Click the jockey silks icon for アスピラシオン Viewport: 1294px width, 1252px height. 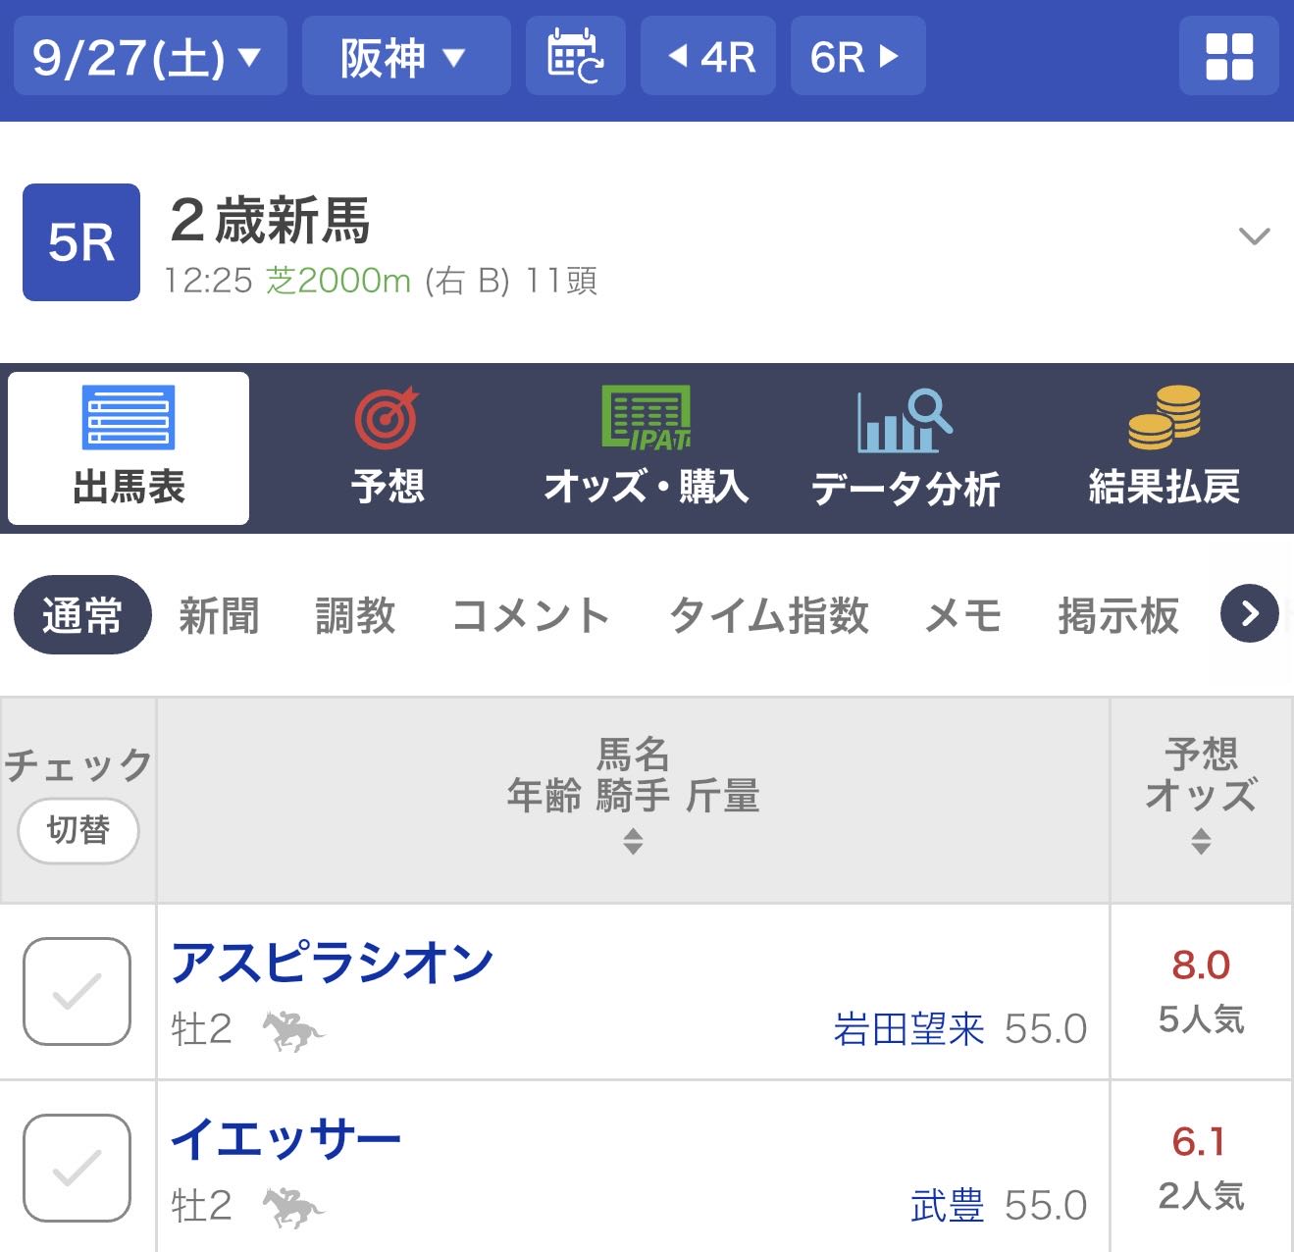292,1031
